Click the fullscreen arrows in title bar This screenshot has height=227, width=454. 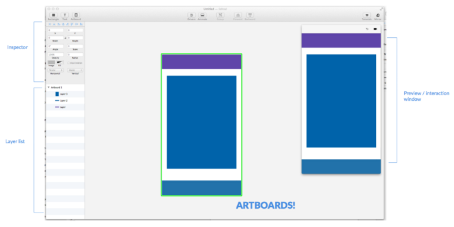pos(381,9)
